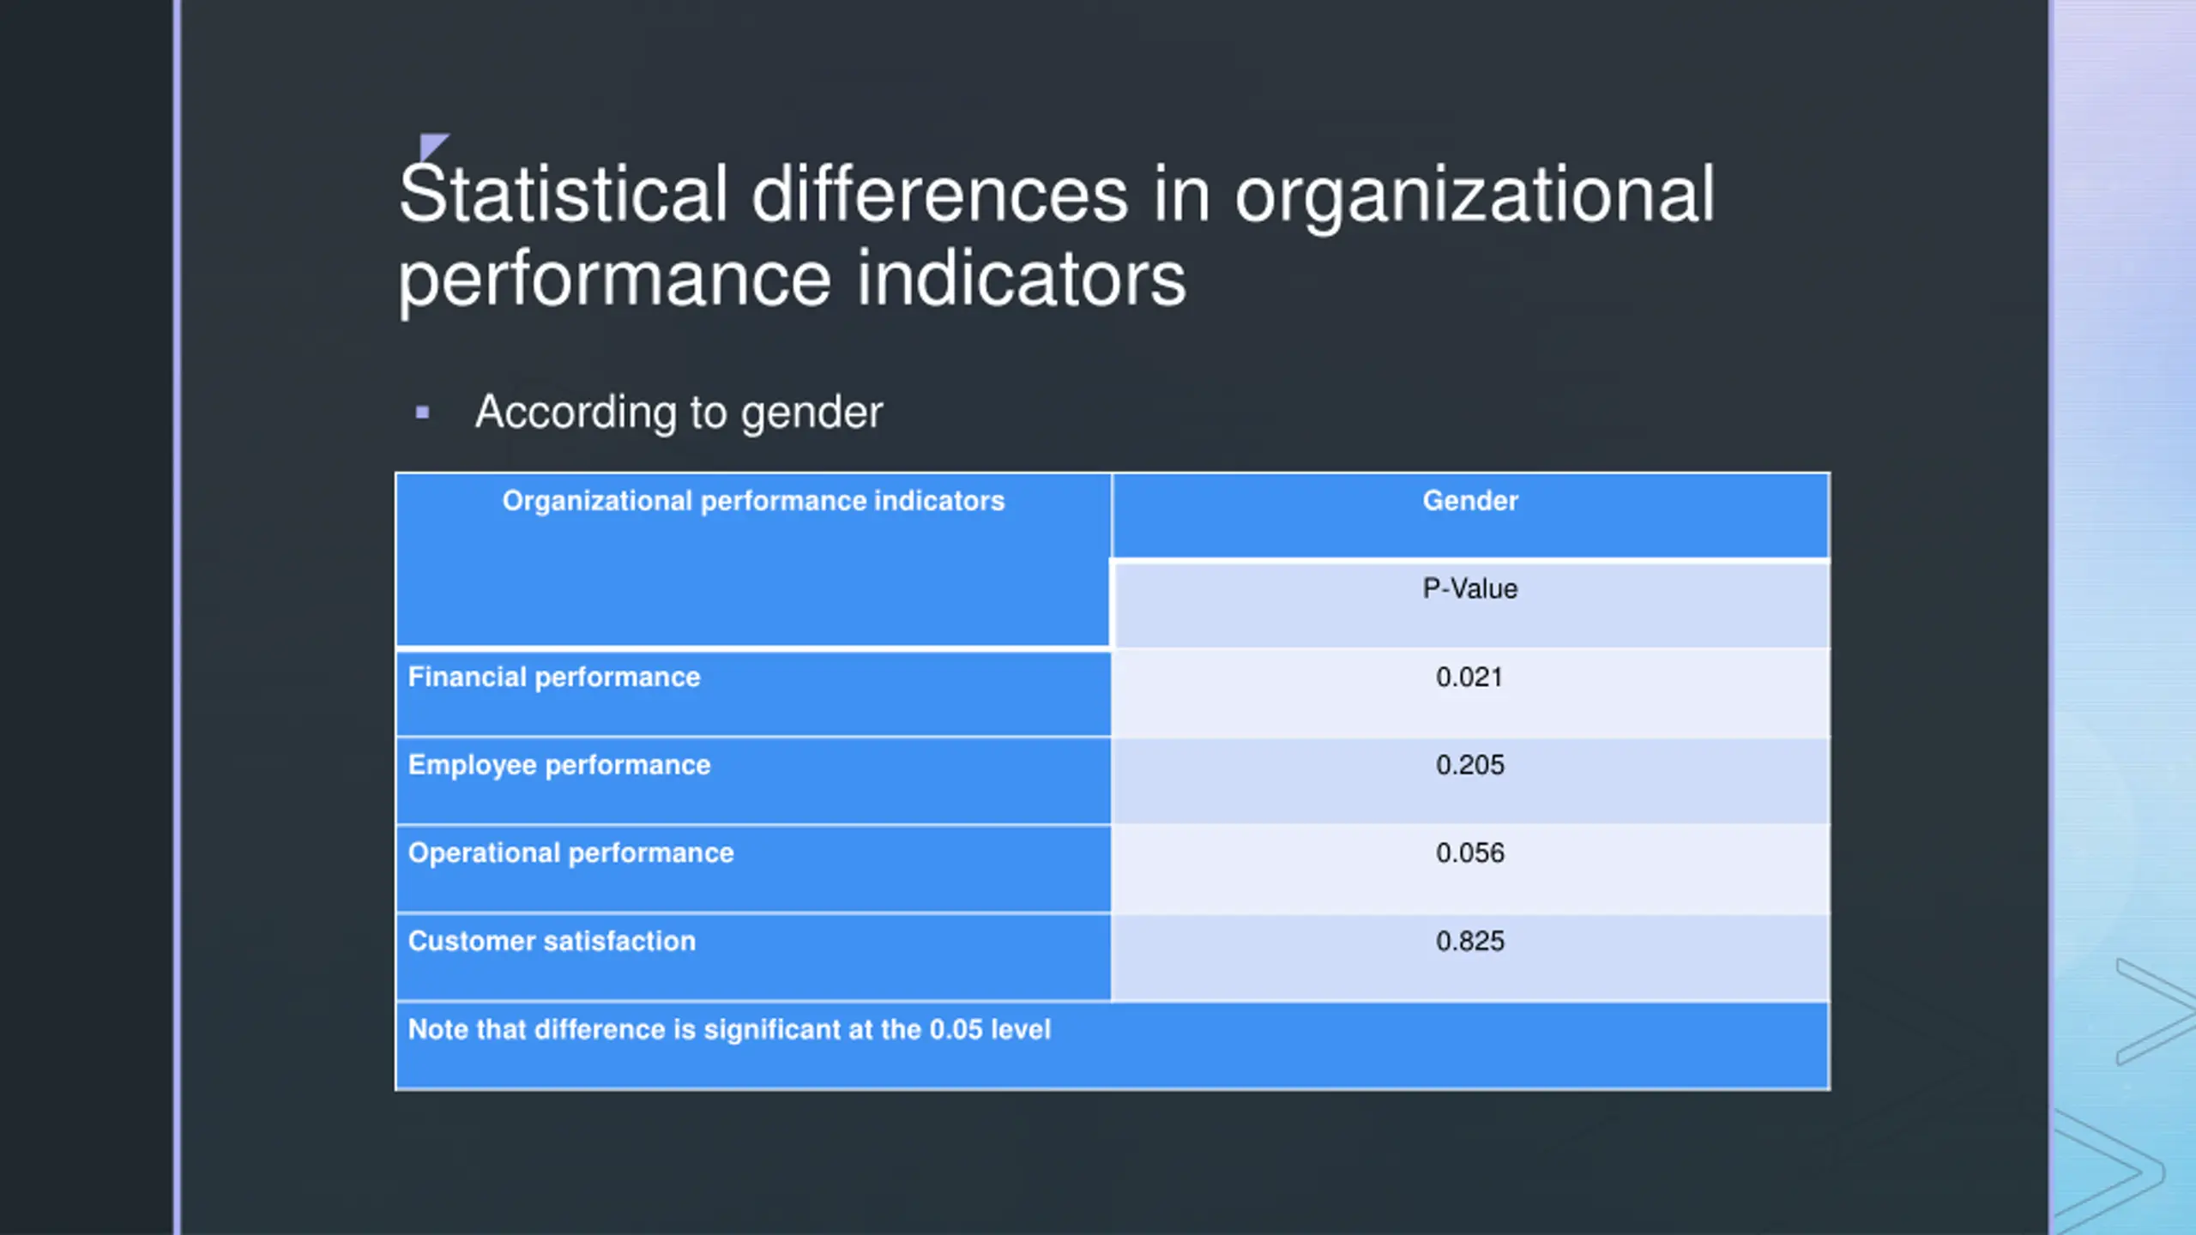The width and height of the screenshot is (2196, 1235).
Task: Click the 'Operational performance' row label
Action: [570, 853]
